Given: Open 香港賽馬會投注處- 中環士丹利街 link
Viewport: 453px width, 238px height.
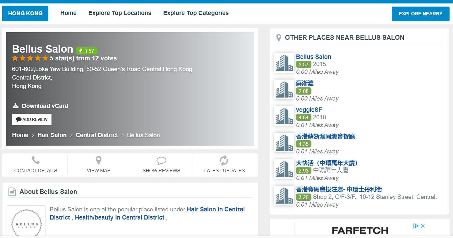Looking at the screenshot, I should (x=339, y=189).
